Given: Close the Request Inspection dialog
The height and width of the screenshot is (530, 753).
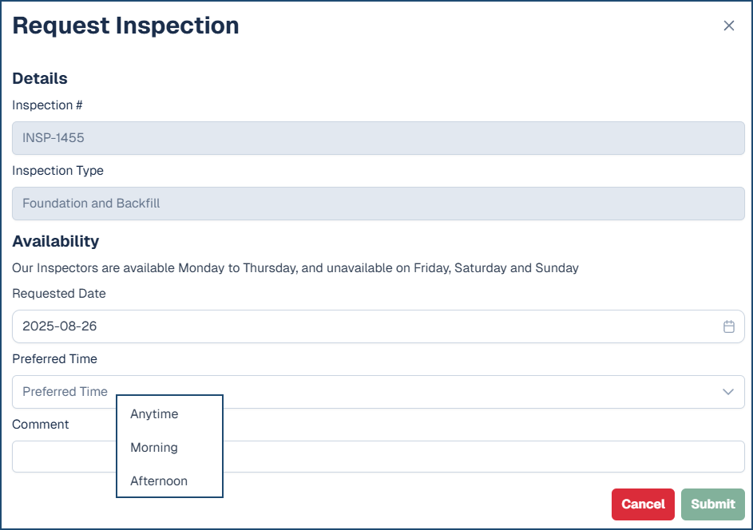Looking at the screenshot, I should [728, 26].
